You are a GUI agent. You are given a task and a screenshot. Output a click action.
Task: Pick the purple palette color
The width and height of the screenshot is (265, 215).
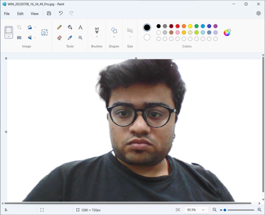tap(215, 26)
